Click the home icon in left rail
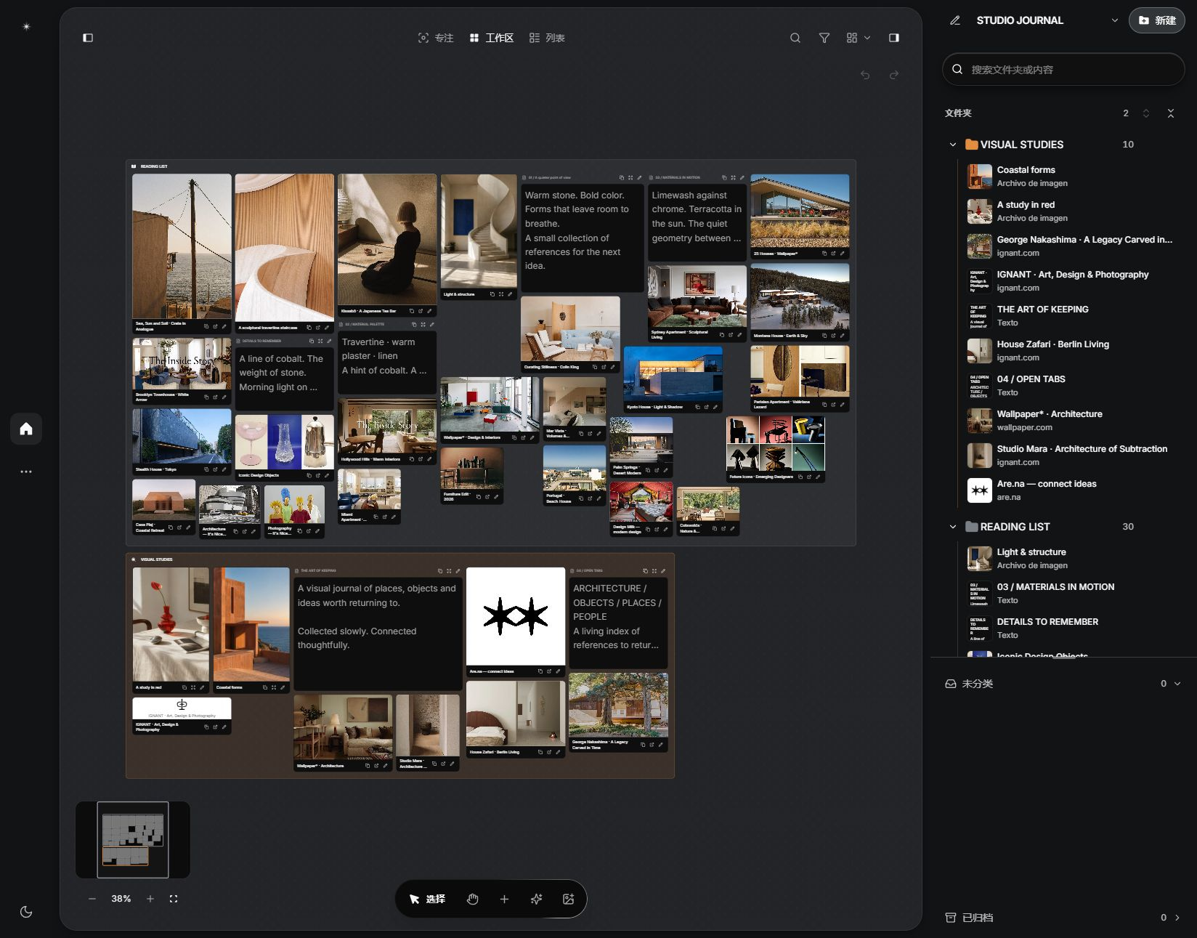1197x938 pixels. click(x=26, y=429)
